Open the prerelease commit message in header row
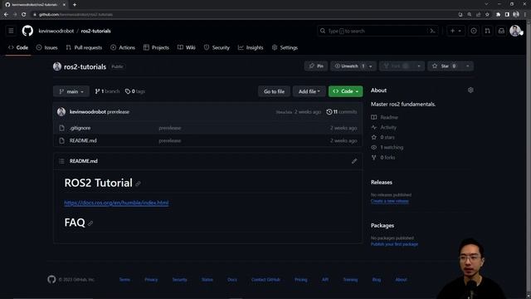Image resolution: width=531 pixels, height=299 pixels. pyautogui.click(x=118, y=111)
